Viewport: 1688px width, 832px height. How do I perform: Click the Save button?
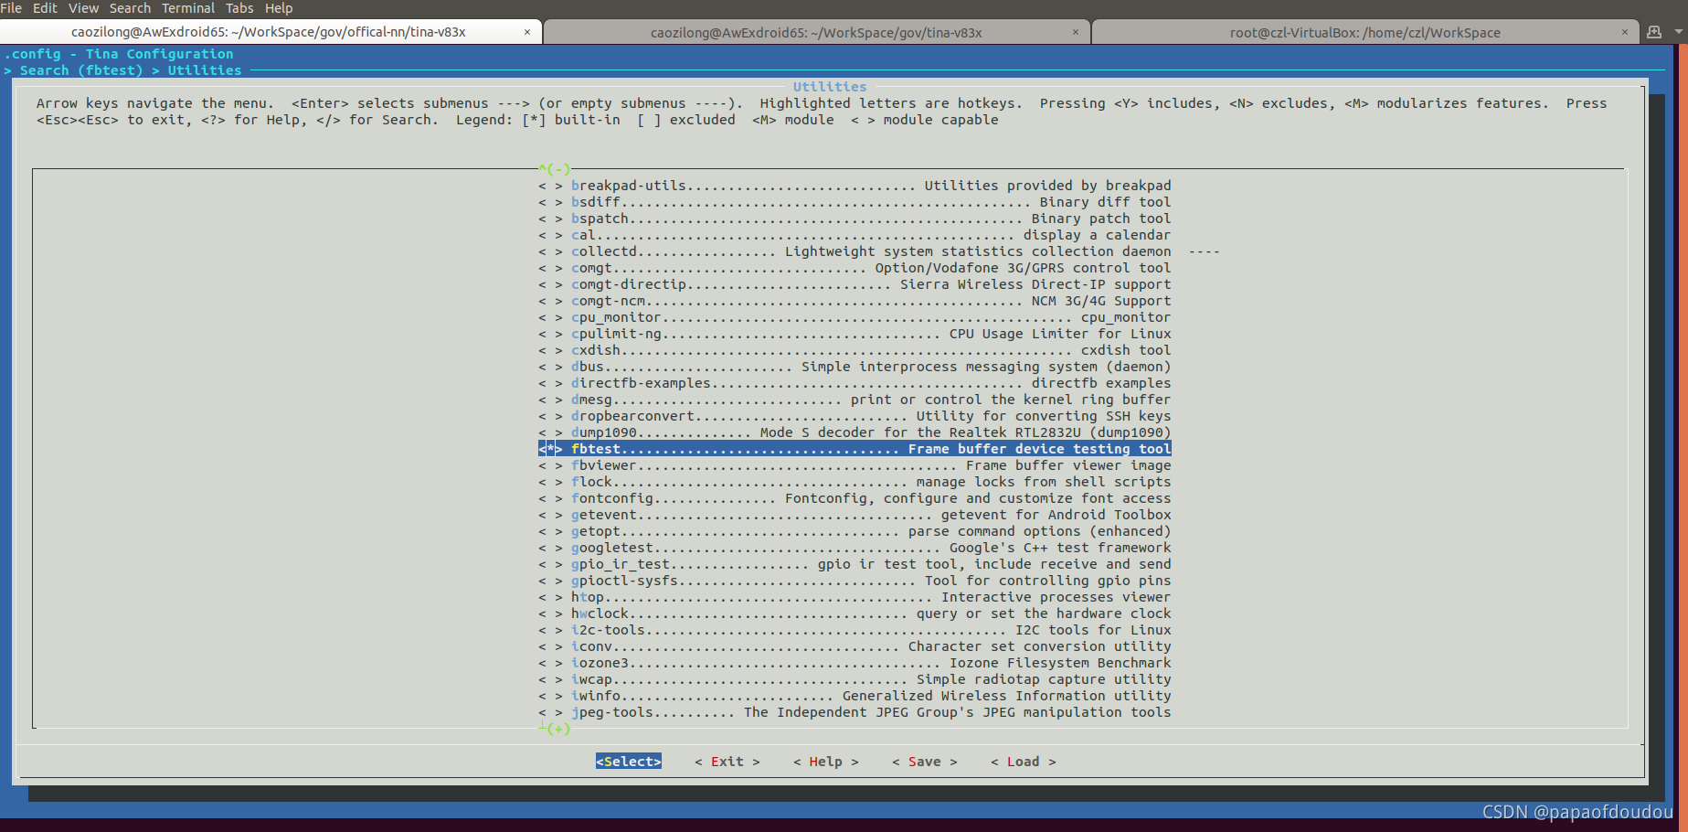(x=925, y=762)
